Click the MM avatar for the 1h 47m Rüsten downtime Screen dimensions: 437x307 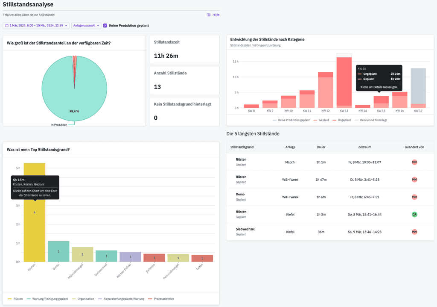click(x=414, y=180)
